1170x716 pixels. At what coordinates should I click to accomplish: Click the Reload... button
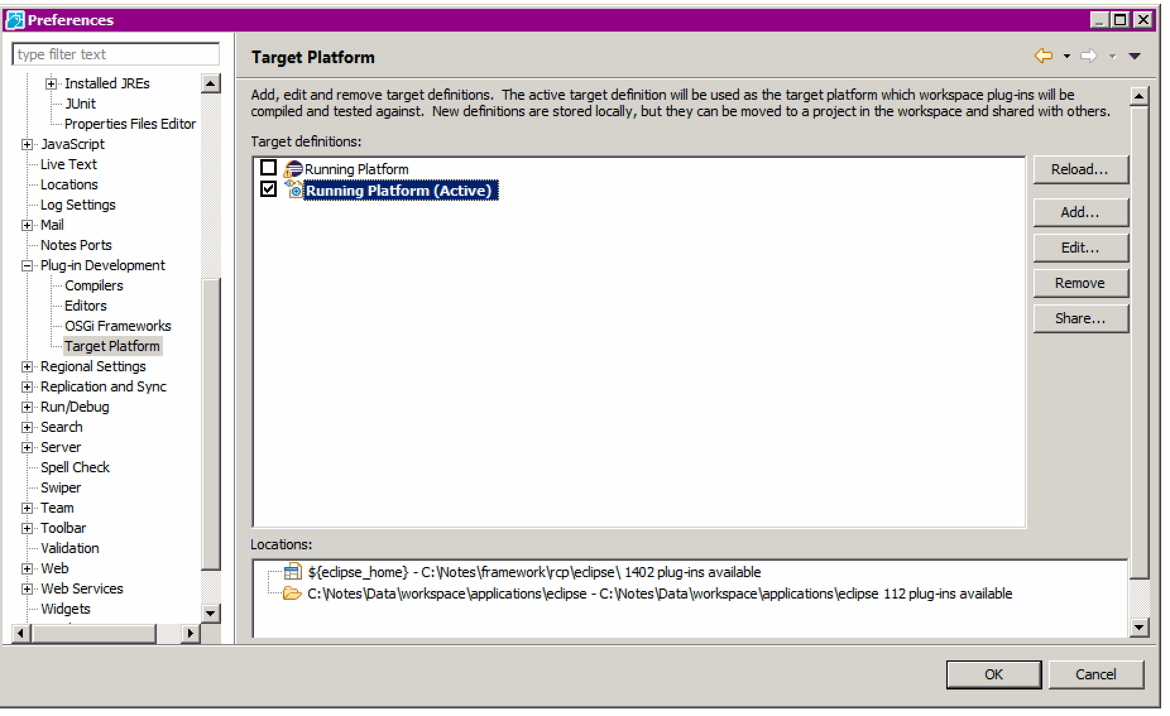[1080, 170]
